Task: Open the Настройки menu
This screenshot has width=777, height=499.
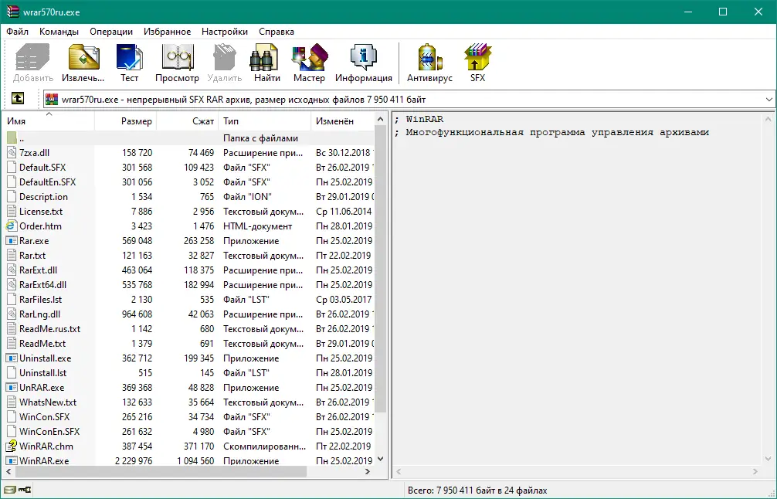Action: point(224,32)
